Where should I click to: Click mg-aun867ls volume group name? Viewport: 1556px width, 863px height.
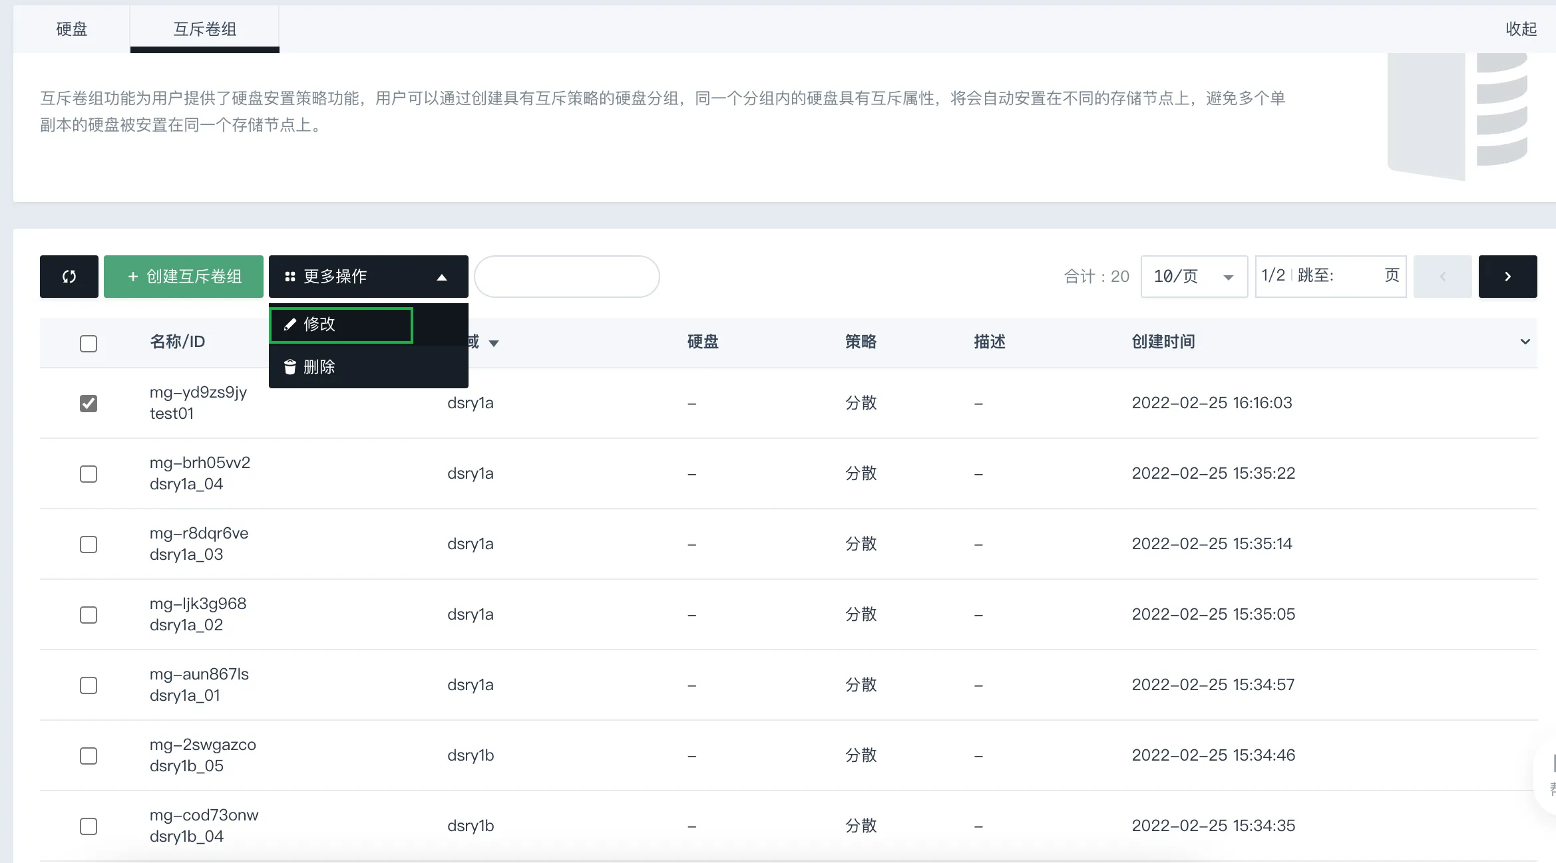pyautogui.click(x=199, y=674)
